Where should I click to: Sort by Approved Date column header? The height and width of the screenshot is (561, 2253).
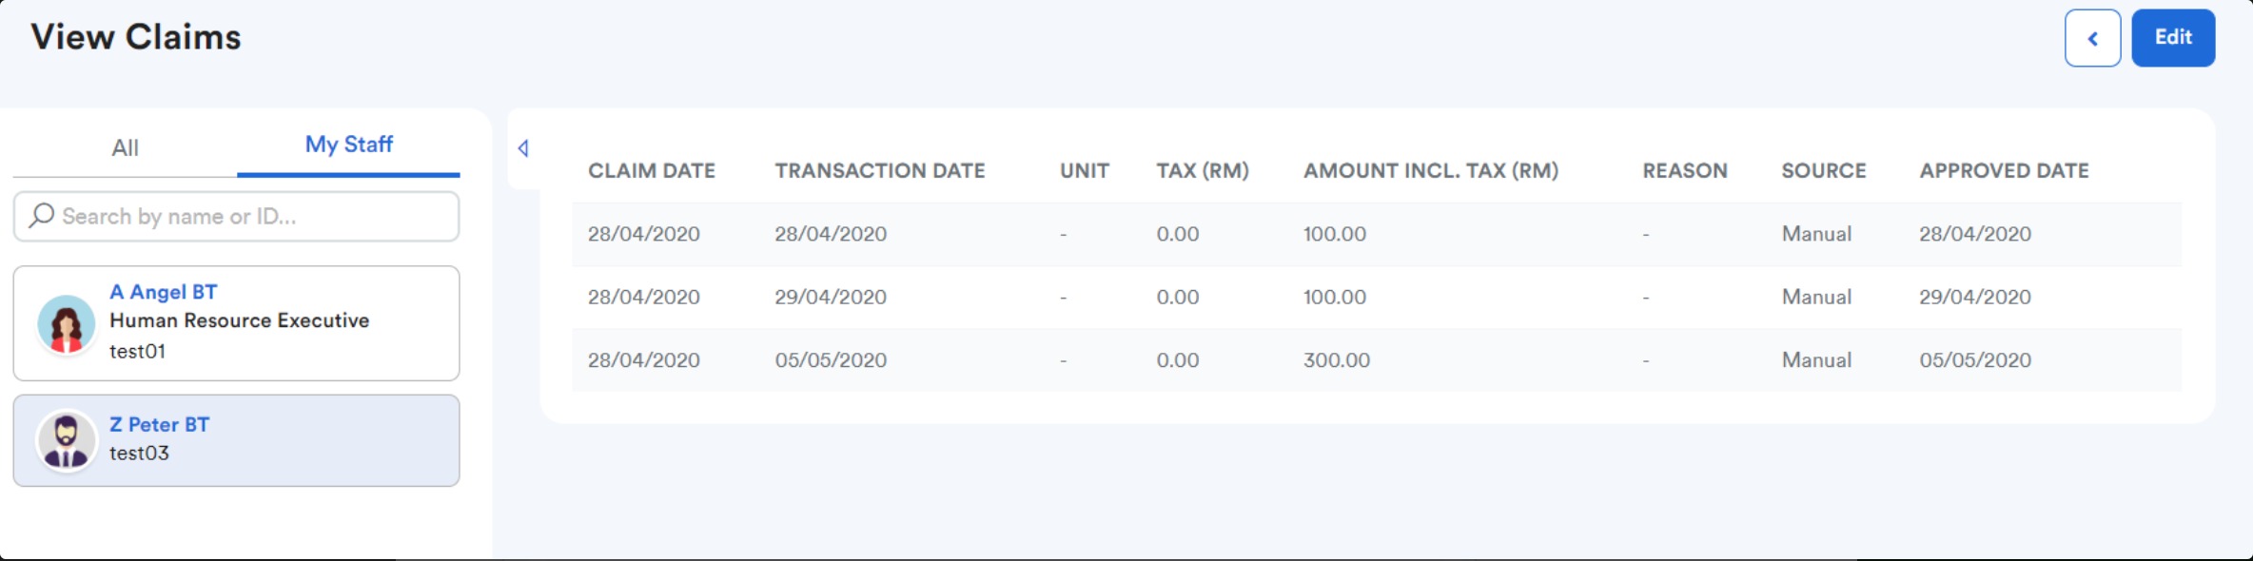[2005, 171]
